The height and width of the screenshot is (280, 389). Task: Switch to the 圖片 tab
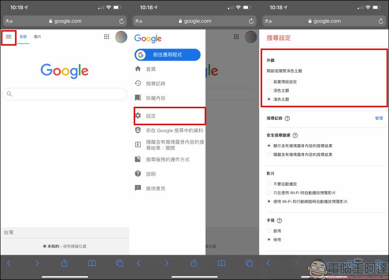click(37, 37)
